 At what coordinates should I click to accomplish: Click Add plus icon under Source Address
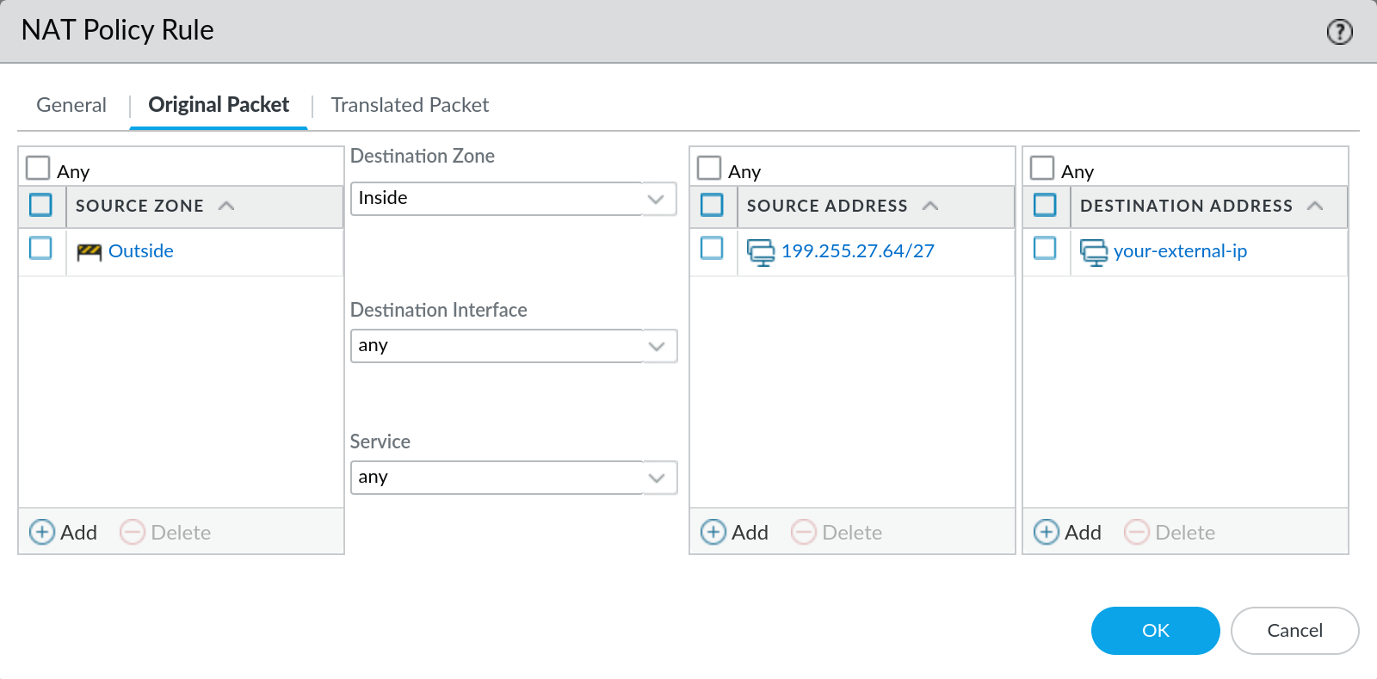713,533
